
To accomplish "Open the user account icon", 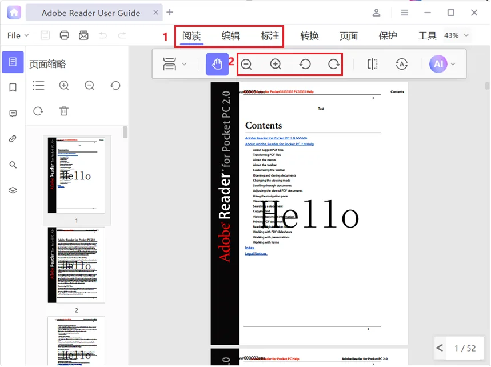I will pyautogui.click(x=376, y=13).
